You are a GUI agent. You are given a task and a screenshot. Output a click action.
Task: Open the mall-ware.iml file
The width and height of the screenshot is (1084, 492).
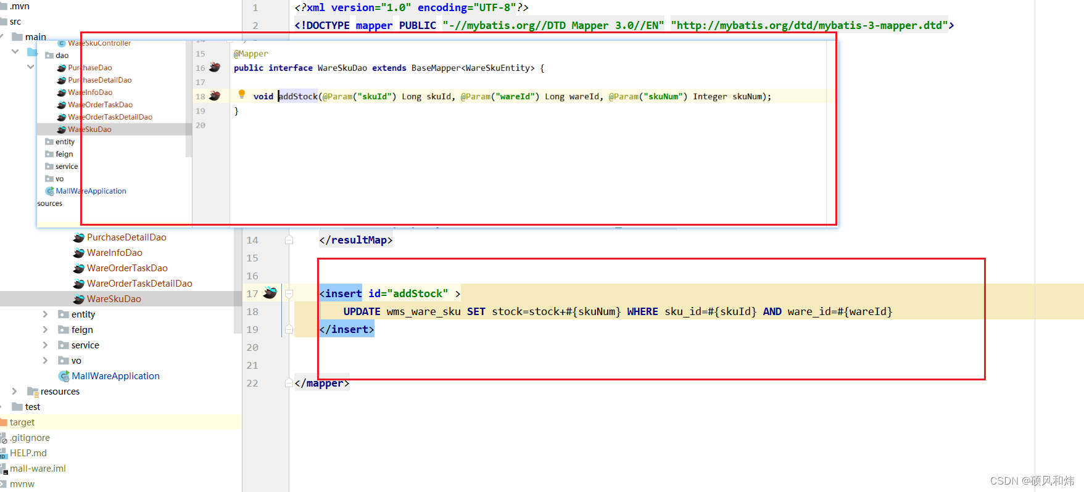coord(38,469)
